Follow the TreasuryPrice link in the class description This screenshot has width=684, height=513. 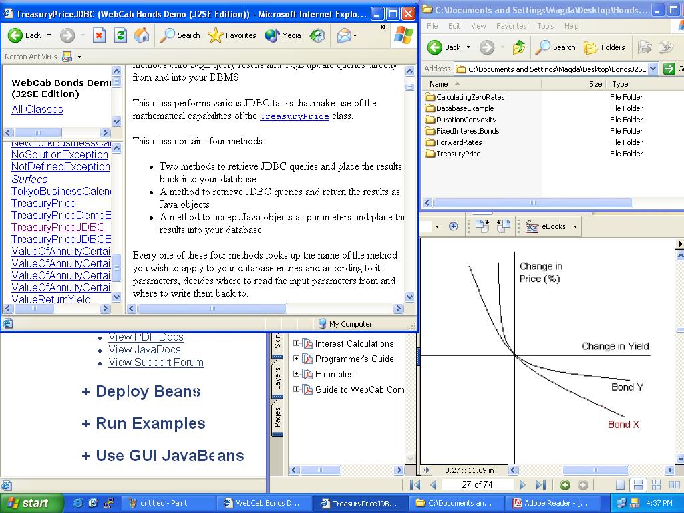pyautogui.click(x=295, y=116)
